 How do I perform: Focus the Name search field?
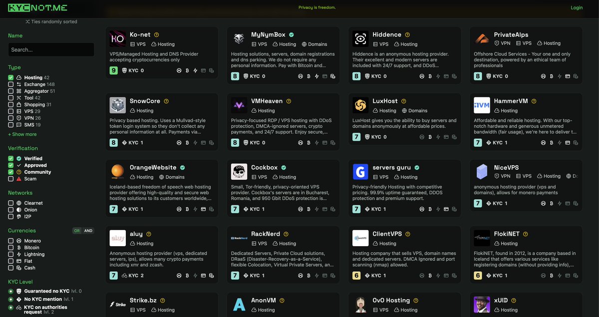click(x=51, y=49)
